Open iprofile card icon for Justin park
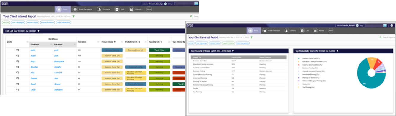396x116 pixels. [x=18, y=50]
